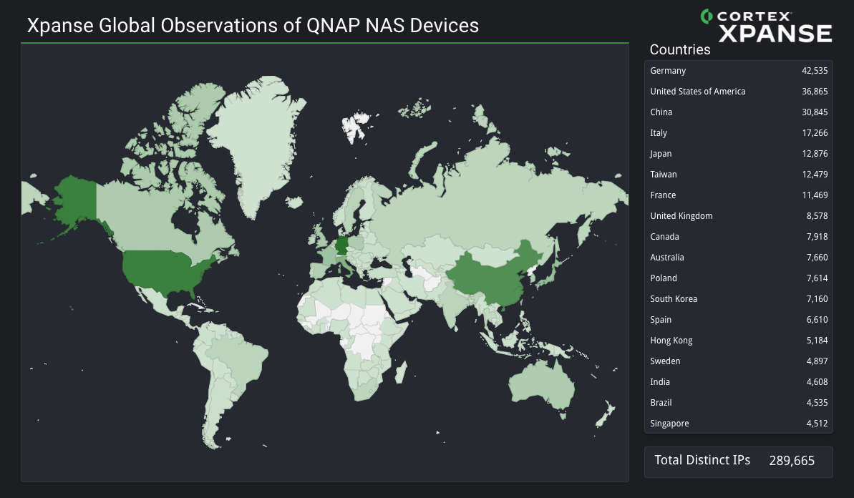Click the Poland row
Image resolution: width=854 pixels, height=498 pixels.
pos(739,278)
